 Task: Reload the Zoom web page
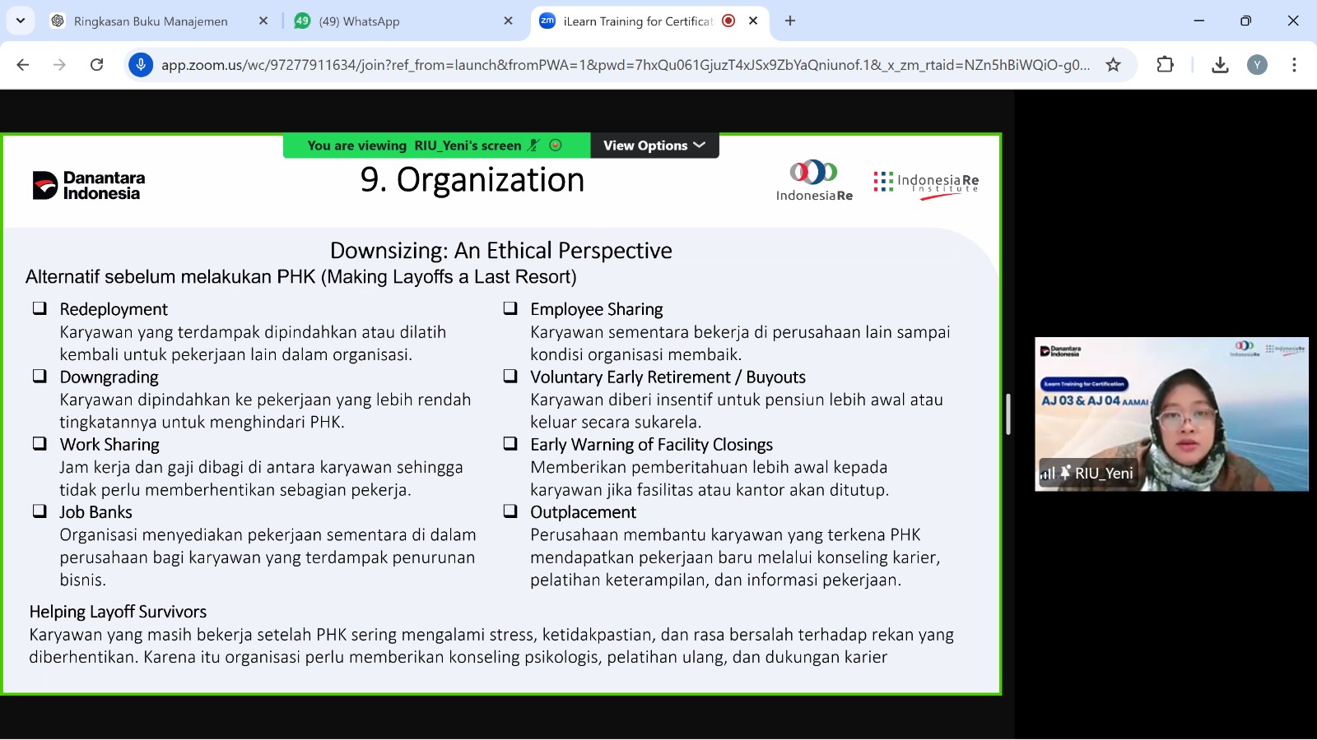click(x=96, y=65)
